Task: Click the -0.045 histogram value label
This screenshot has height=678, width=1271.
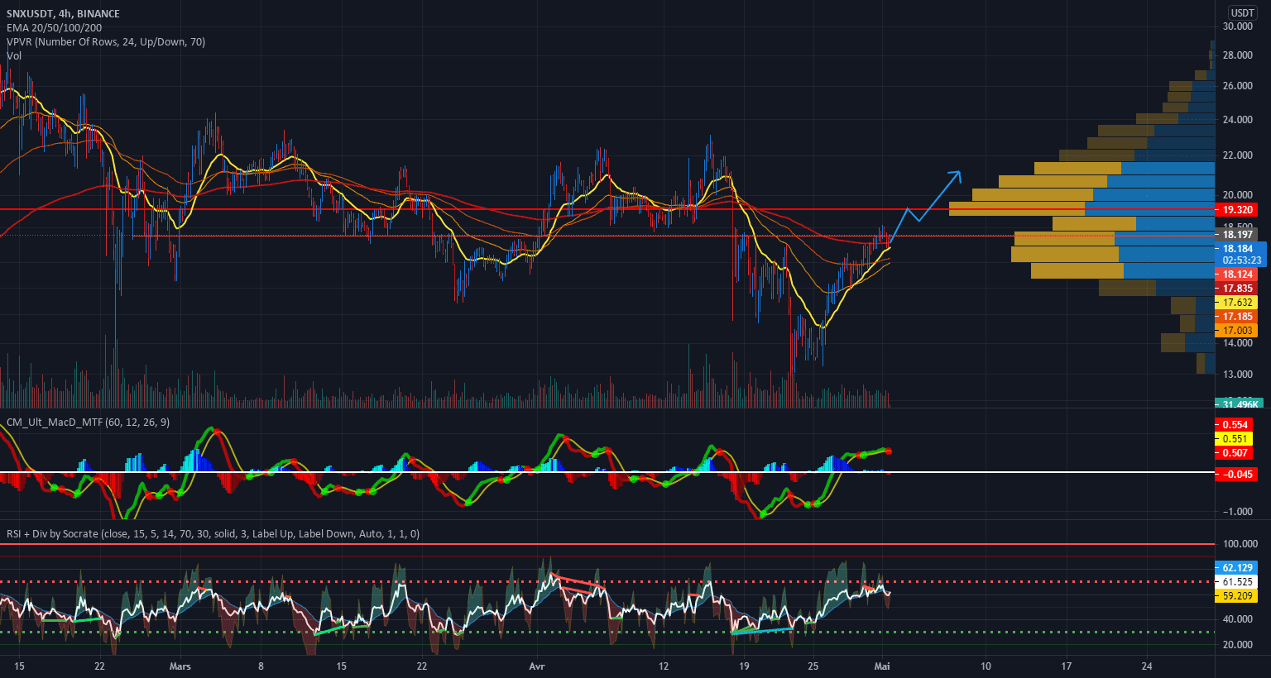Action: pyautogui.click(x=1236, y=474)
